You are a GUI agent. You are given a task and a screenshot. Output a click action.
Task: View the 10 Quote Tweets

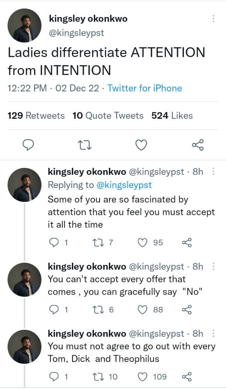tap(108, 116)
